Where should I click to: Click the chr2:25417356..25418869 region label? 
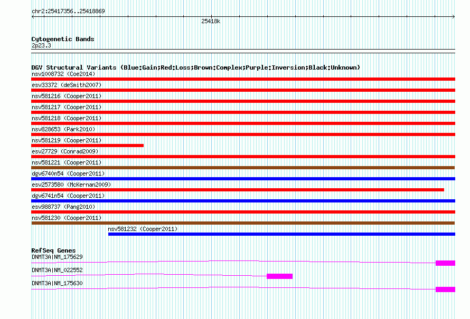(x=68, y=12)
